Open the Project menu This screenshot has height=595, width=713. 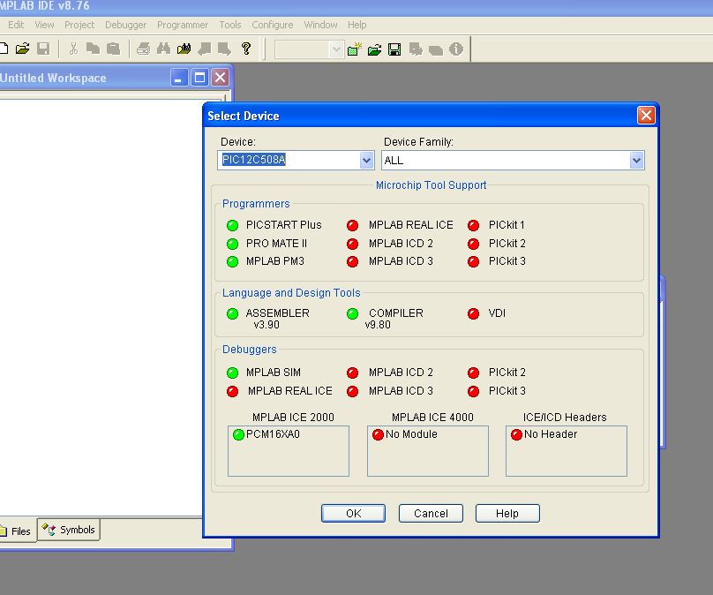(79, 25)
